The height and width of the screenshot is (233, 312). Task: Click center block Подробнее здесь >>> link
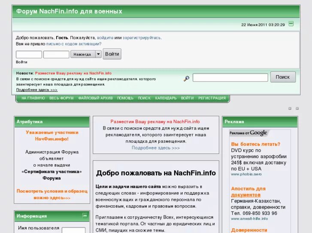click(156, 148)
